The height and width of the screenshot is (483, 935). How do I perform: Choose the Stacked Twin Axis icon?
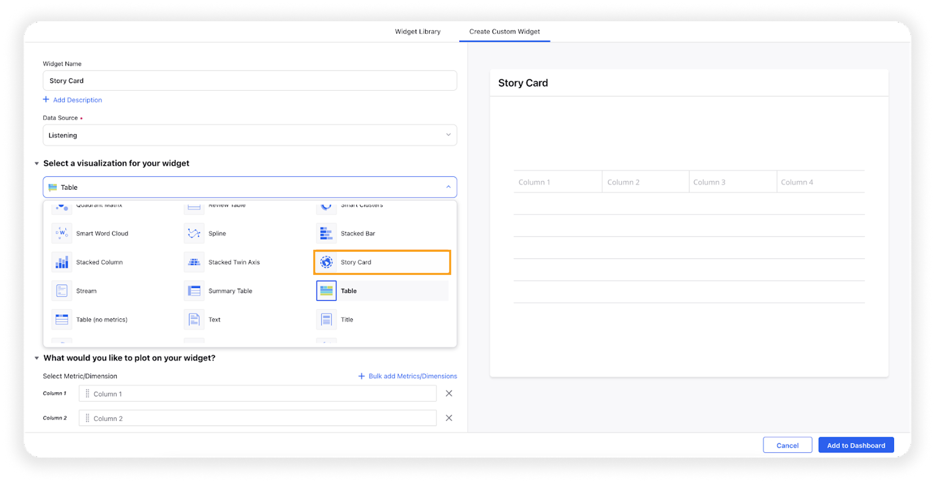click(194, 262)
